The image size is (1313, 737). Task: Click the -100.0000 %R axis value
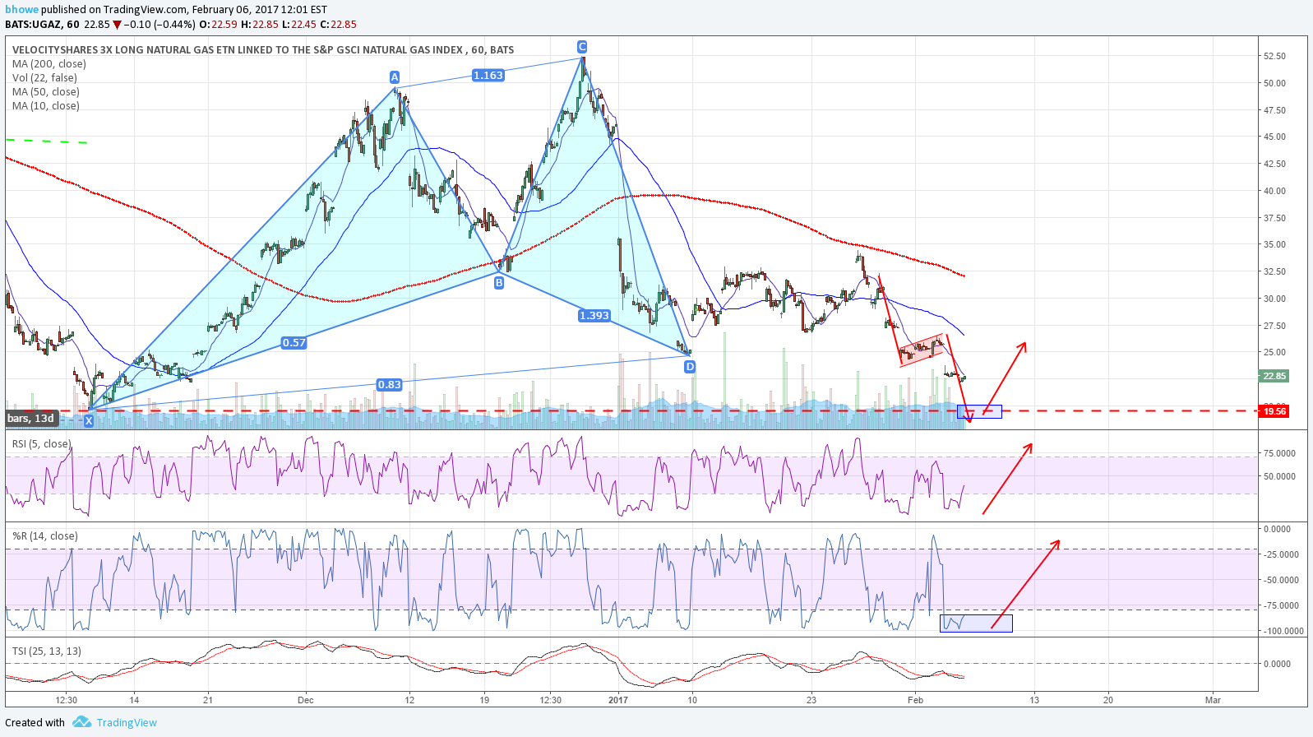tap(1283, 632)
